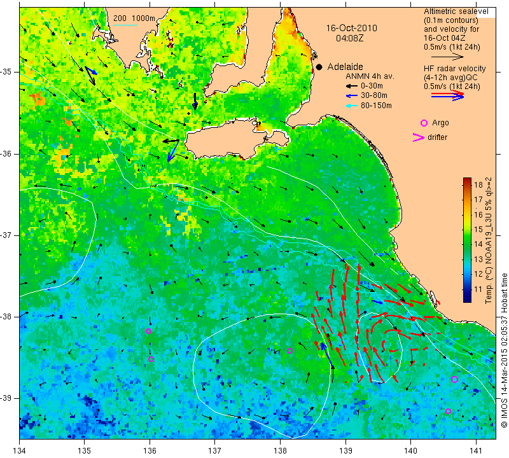Click the cyan 80-150m arrow in legend

click(x=352, y=106)
